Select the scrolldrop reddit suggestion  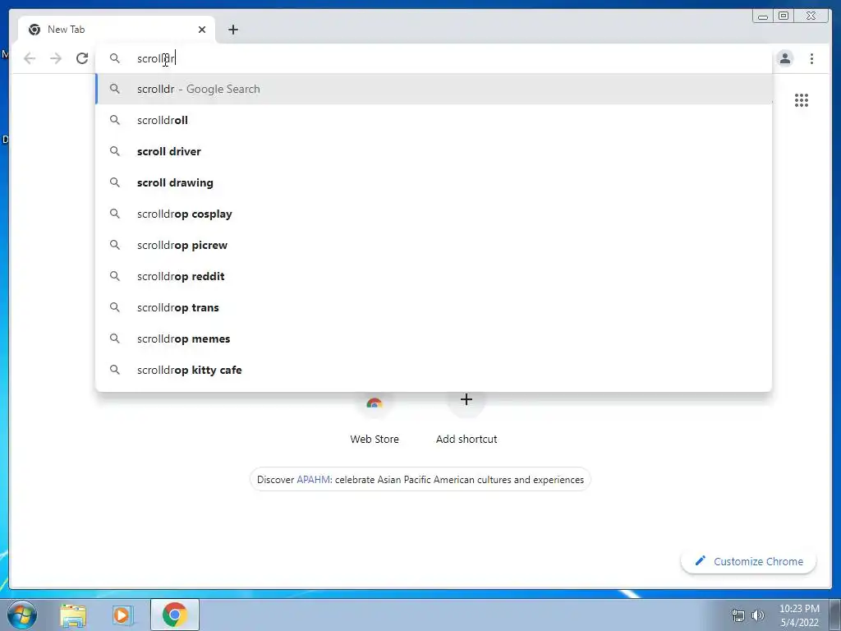(434, 276)
